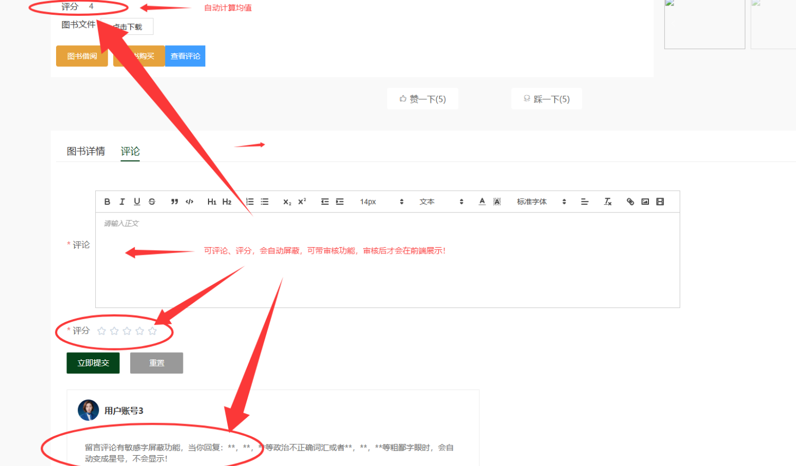
Task: Click 踩一下(5) dislike button
Action: coord(547,99)
